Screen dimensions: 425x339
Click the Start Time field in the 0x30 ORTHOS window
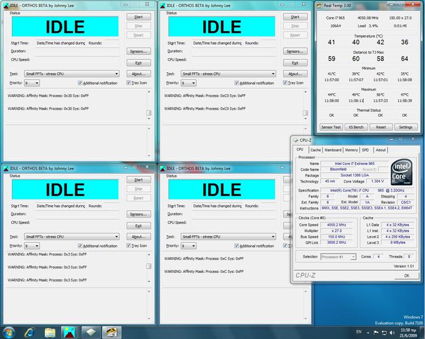pos(61,43)
